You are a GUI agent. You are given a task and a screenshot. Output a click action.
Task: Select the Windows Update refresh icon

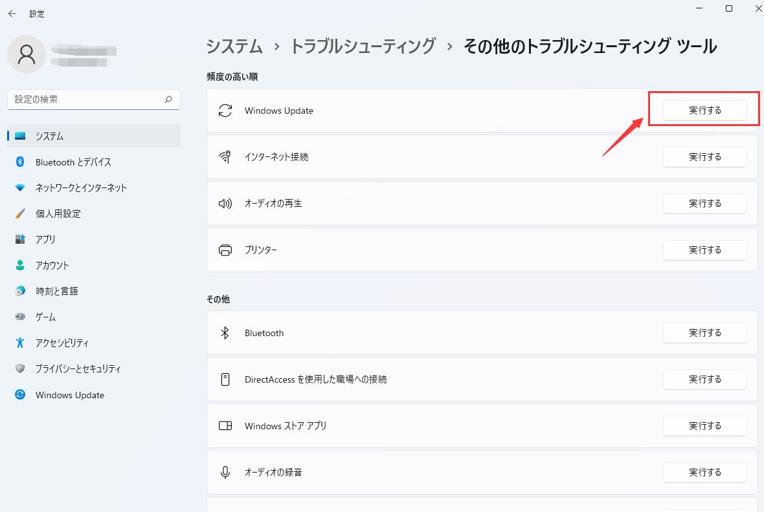[x=225, y=111]
